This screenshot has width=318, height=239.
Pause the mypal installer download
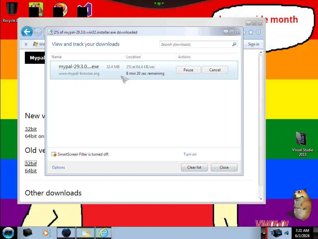(188, 70)
